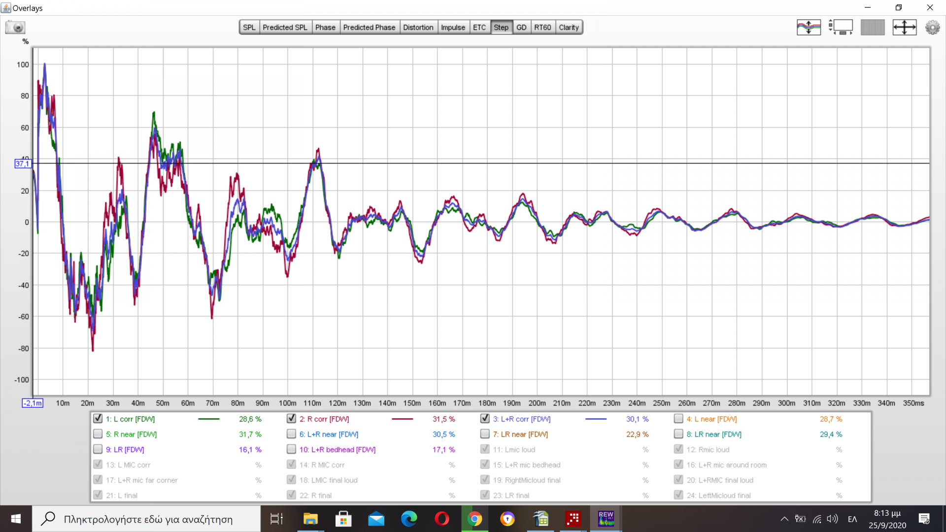Open the Distortion tab
This screenshot has height=532, width=946.
tap(418, 28)
